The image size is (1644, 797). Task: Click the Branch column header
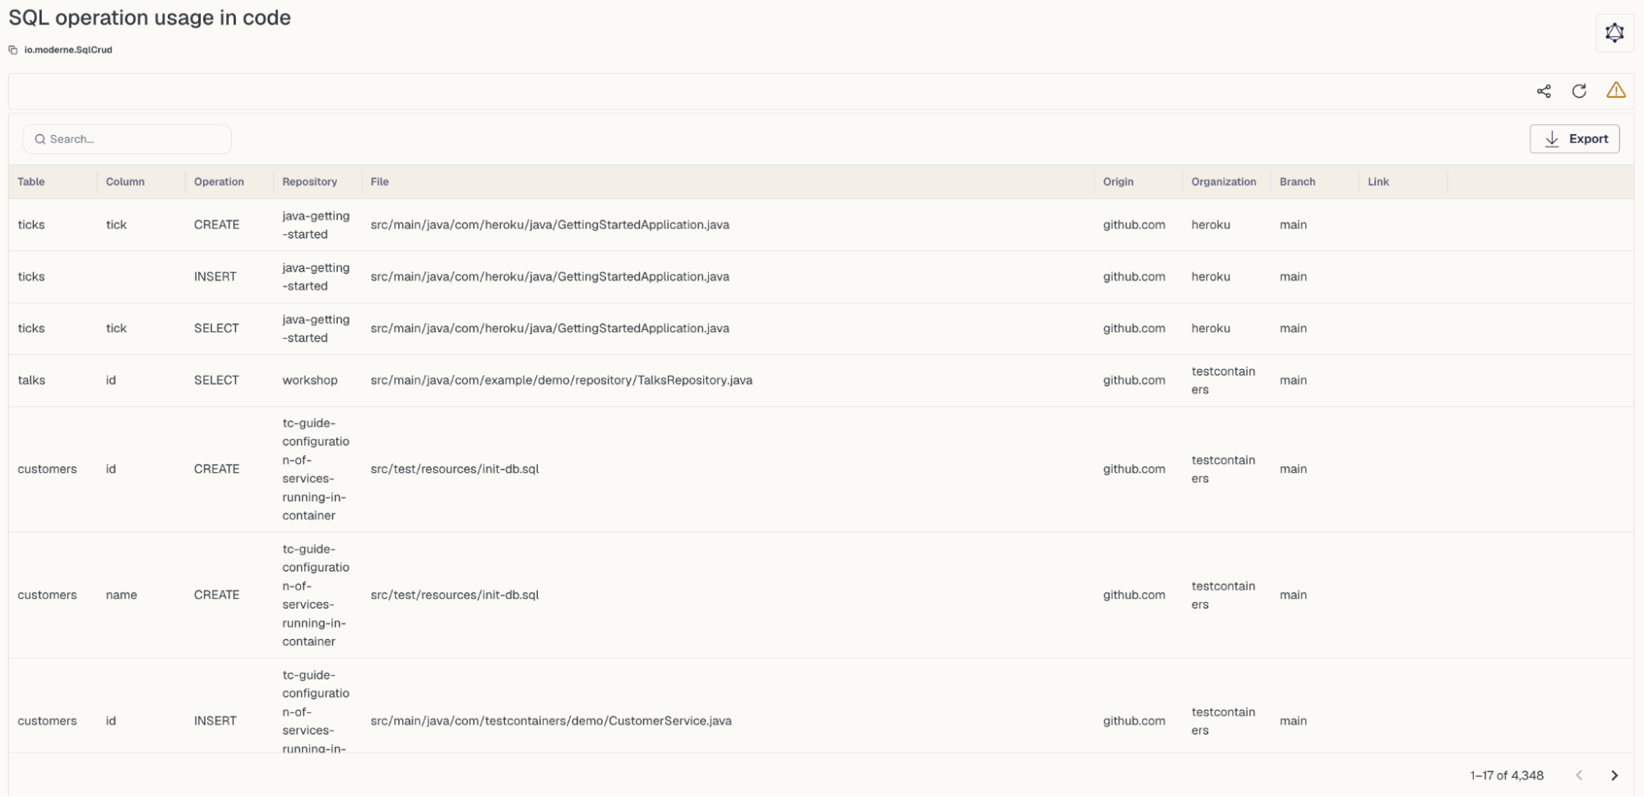click(x=1297, y=182)
